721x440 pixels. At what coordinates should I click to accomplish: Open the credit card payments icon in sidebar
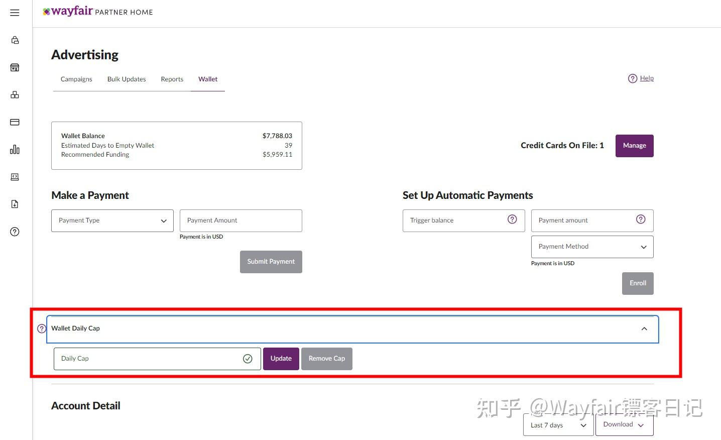point(15,122)
